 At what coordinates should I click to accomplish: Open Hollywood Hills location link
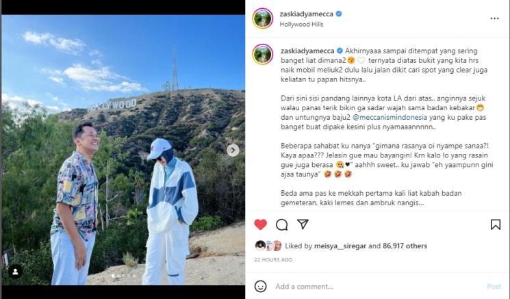(x=301, y=25)
